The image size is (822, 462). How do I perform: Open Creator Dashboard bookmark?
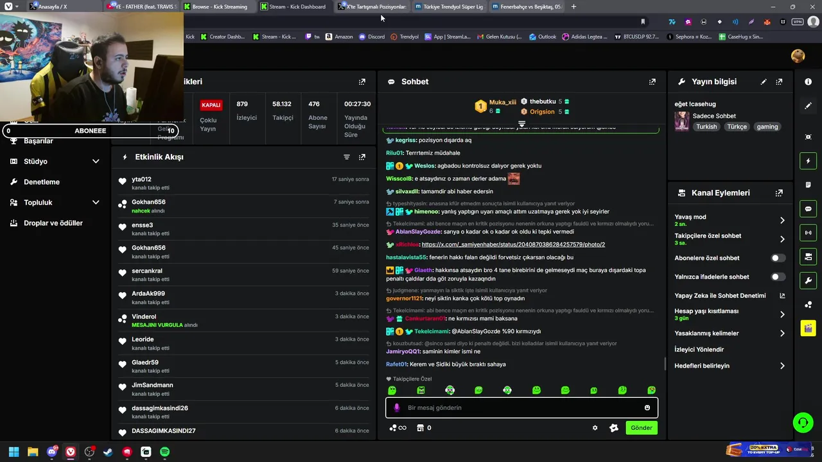click(x=223, y=37)
